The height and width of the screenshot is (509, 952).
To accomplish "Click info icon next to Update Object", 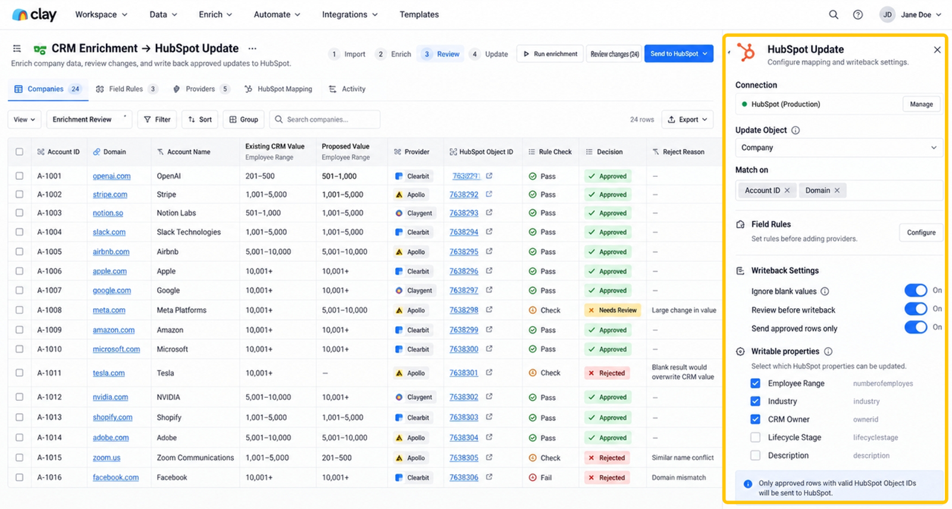I will (x=796, y=130).
